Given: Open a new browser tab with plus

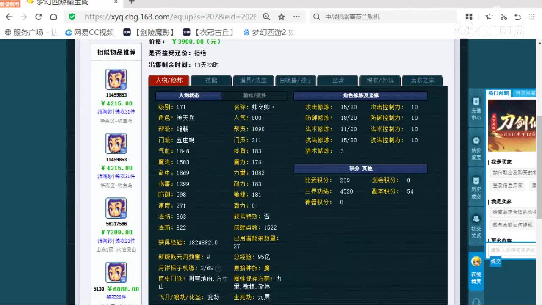Looking at the screenshot, I should [132, 2].
